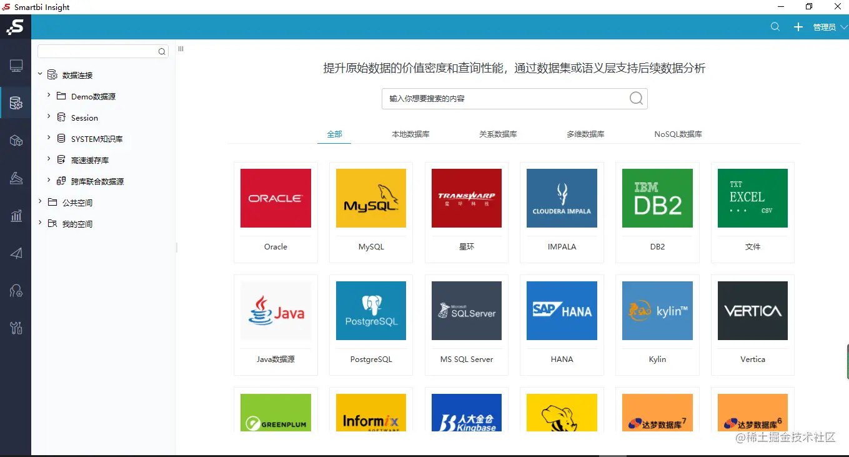This screenshot has height=457, width=849.
Task: Select 跨库联合数据源 in the tree
Action: coord(97,181)
